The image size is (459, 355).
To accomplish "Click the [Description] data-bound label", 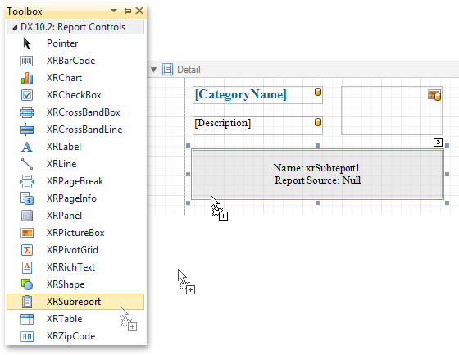I will point(257,125).
